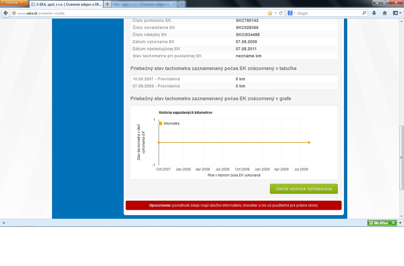Viewport: 404px width, 266px height.
Task: Go to the Firefox home page
Action: coord(385,13)
